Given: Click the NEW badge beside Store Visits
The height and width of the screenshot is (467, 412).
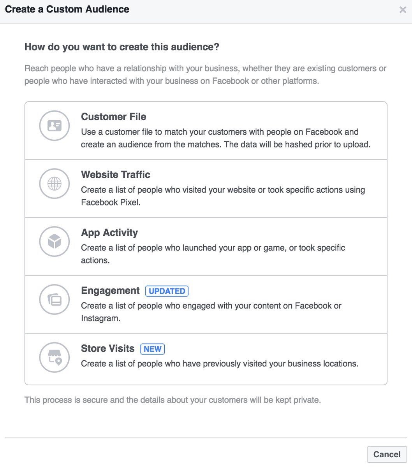Looking at the screenshot, I should (153, 349).
